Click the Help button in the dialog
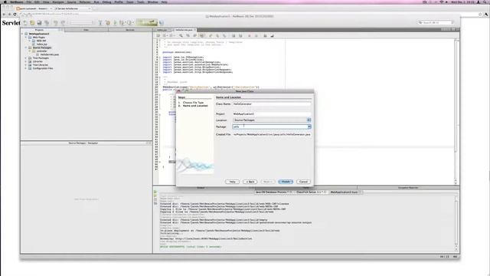 [x=232, y=182]
